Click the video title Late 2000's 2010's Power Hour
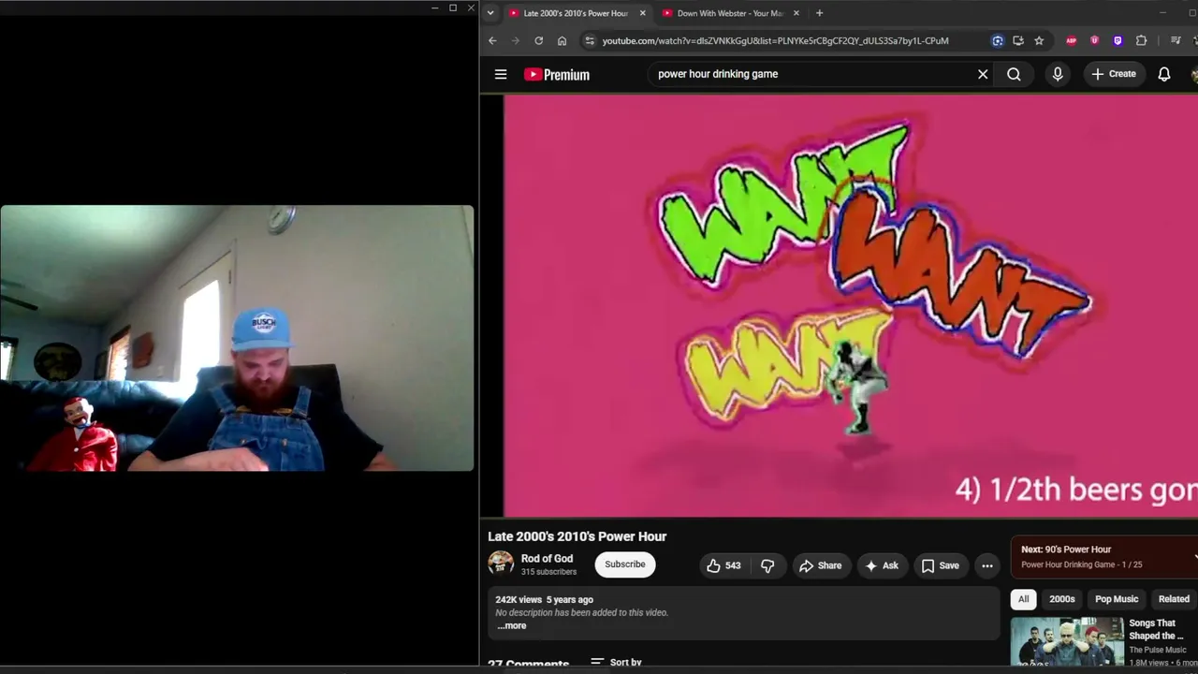1198x674 pixels. (577, 536)
